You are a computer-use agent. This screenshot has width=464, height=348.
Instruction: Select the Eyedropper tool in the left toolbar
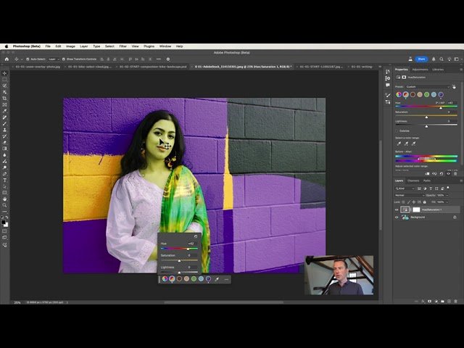4,111
